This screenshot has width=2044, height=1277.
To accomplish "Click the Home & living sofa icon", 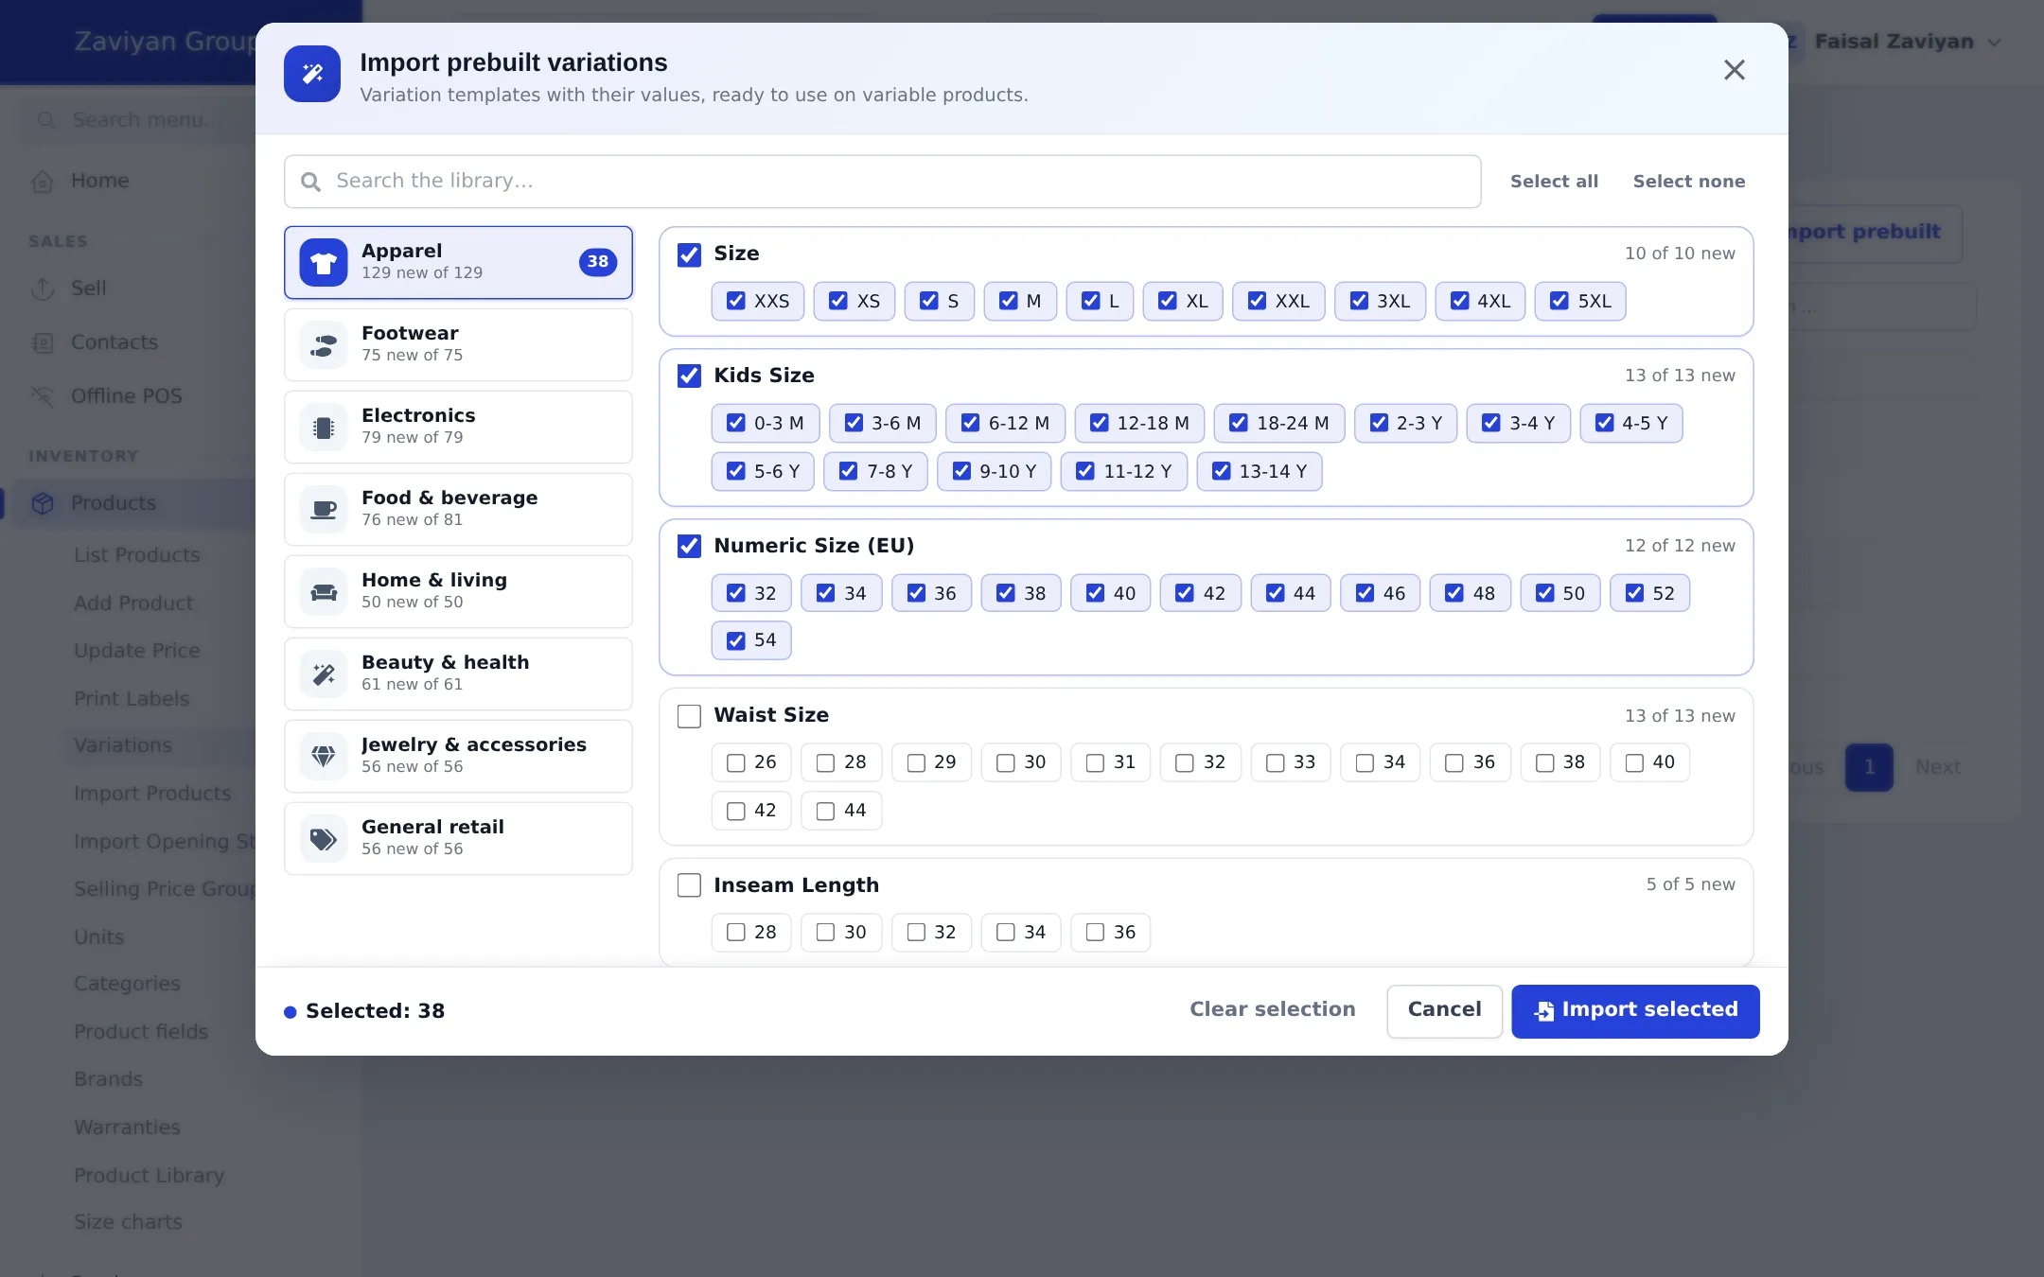I will click(324, 591).
